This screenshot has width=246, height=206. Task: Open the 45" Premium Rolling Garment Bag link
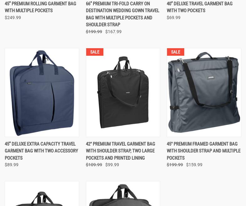coord(40,7)
